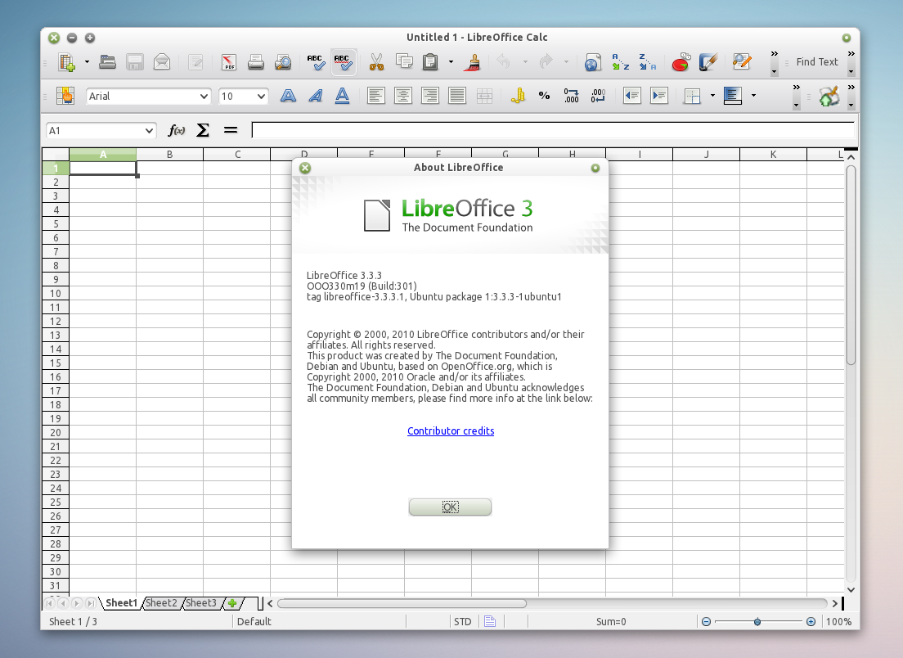Sort Descending Z to A
The height and width of the screenshot is (658, 903).
pos(647,62)
